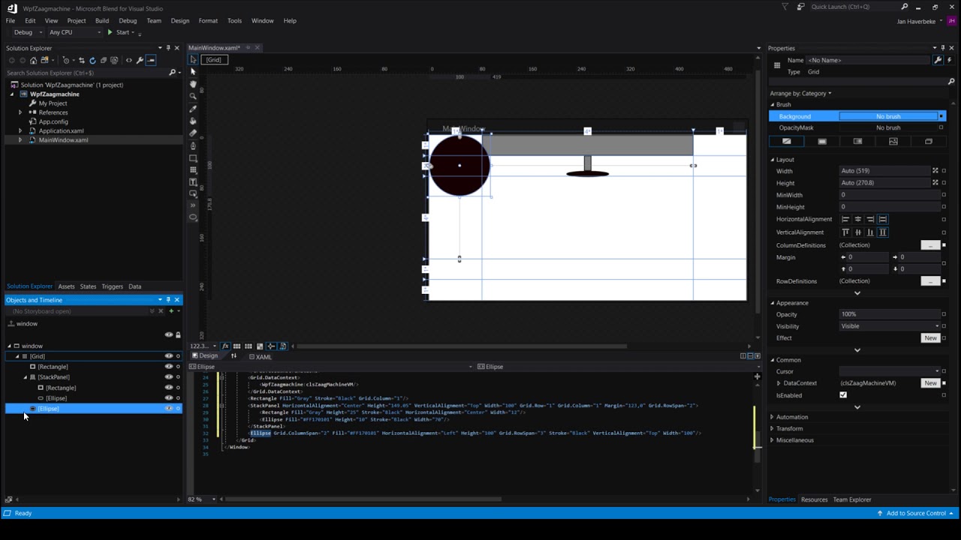This screenshot has width=961, height=540.
Task: Expand the References node
Action: tap(20, 112)
